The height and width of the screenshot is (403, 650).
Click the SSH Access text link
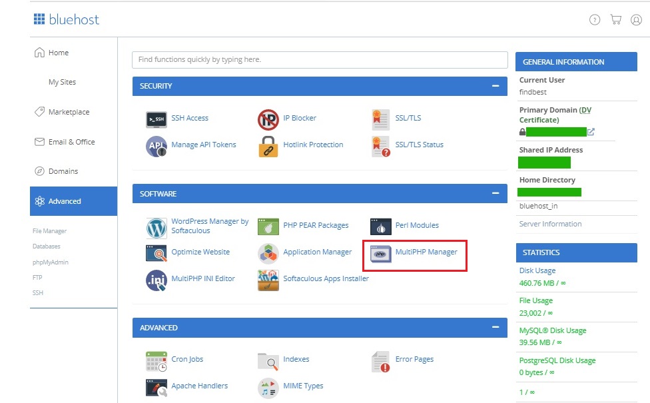click(190, 118)
